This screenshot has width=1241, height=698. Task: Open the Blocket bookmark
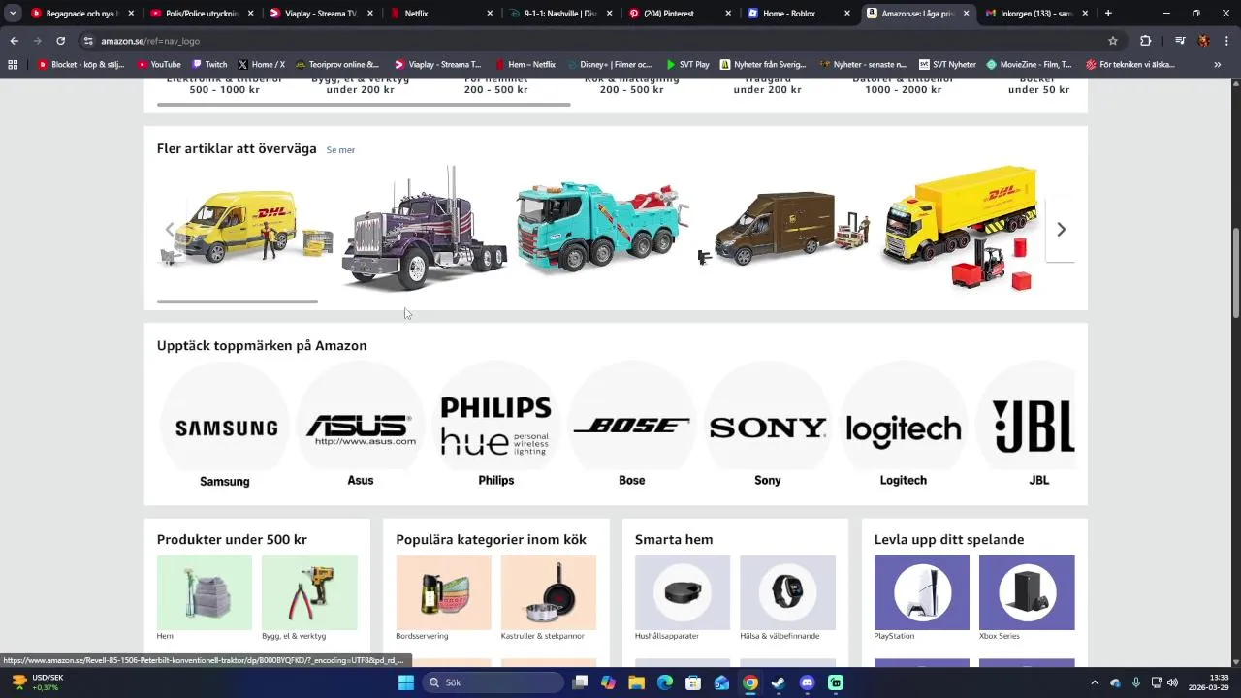(x=82, y=65)
